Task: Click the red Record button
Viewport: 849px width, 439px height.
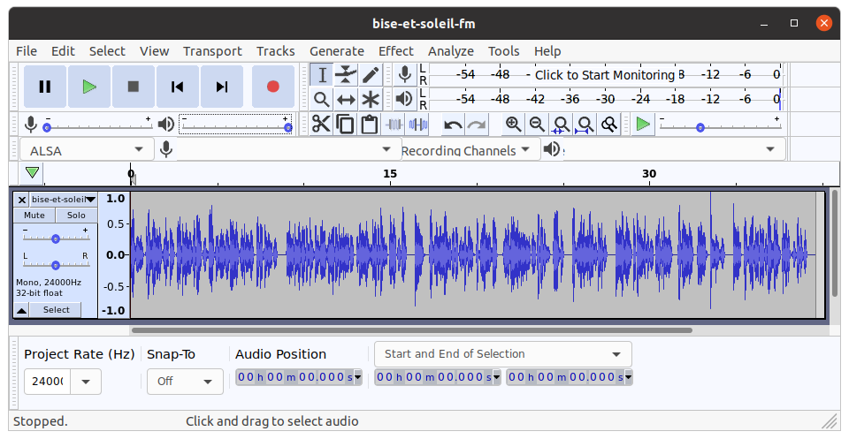Action: 273,87
